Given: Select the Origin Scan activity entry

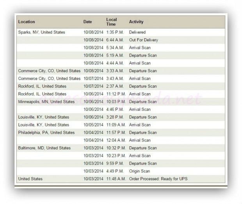Looking at the screenshot, I should point(139,171).
